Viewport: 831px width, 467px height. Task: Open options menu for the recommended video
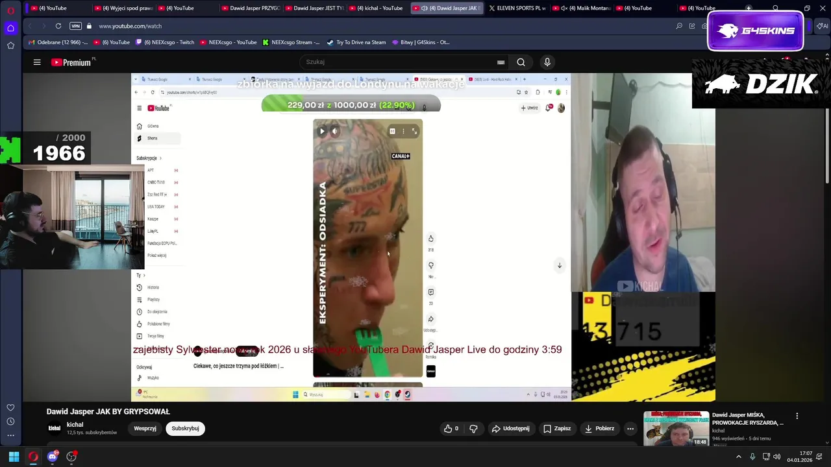click(797, 416)
